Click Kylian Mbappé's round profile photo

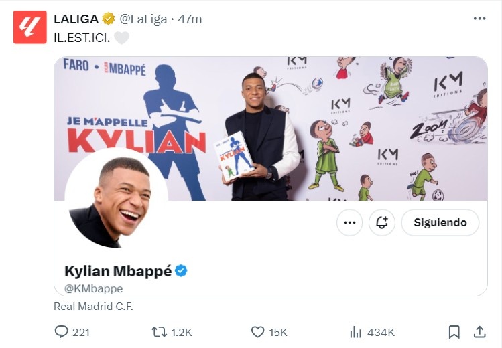116,198
